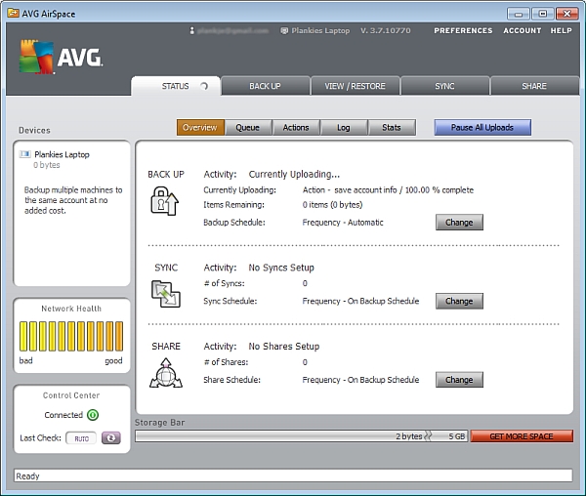Viewport: 586px width, 496px height.
Task: Select the Plankies Laptop device icon
Action: 25,154
